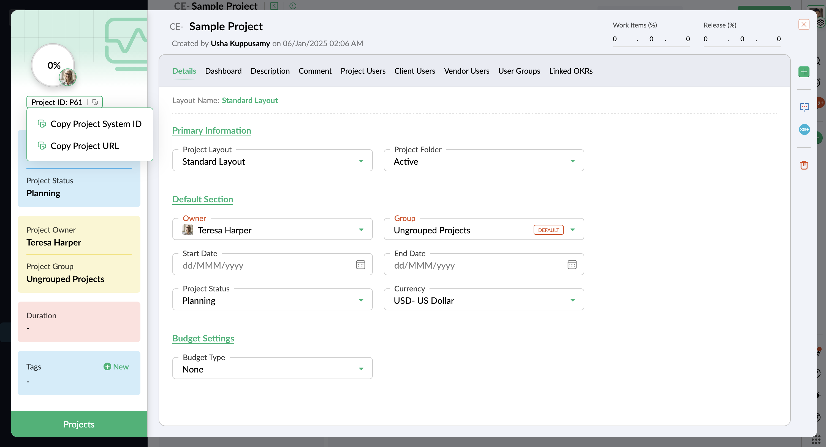Screen dimensions: 826x447
Task: Open the comments chat bubble icon
Action: tap(804, 107)
